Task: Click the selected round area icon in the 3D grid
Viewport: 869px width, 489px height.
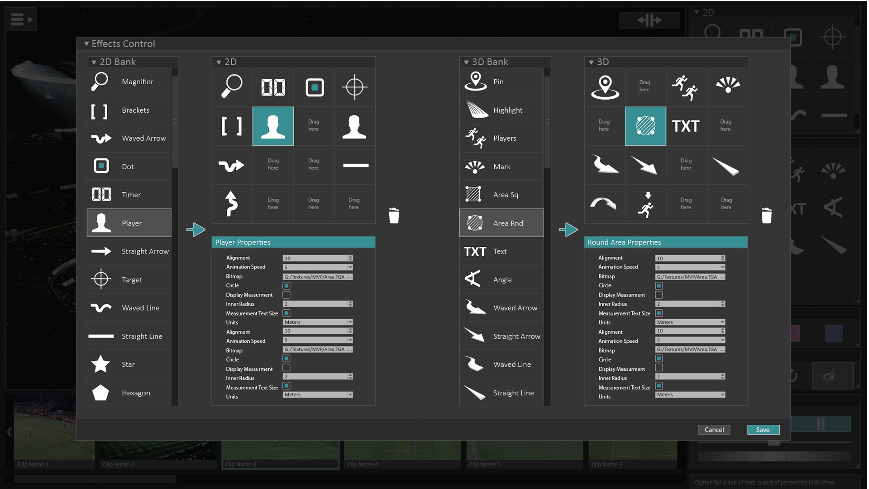Action: tap(645, 126)
